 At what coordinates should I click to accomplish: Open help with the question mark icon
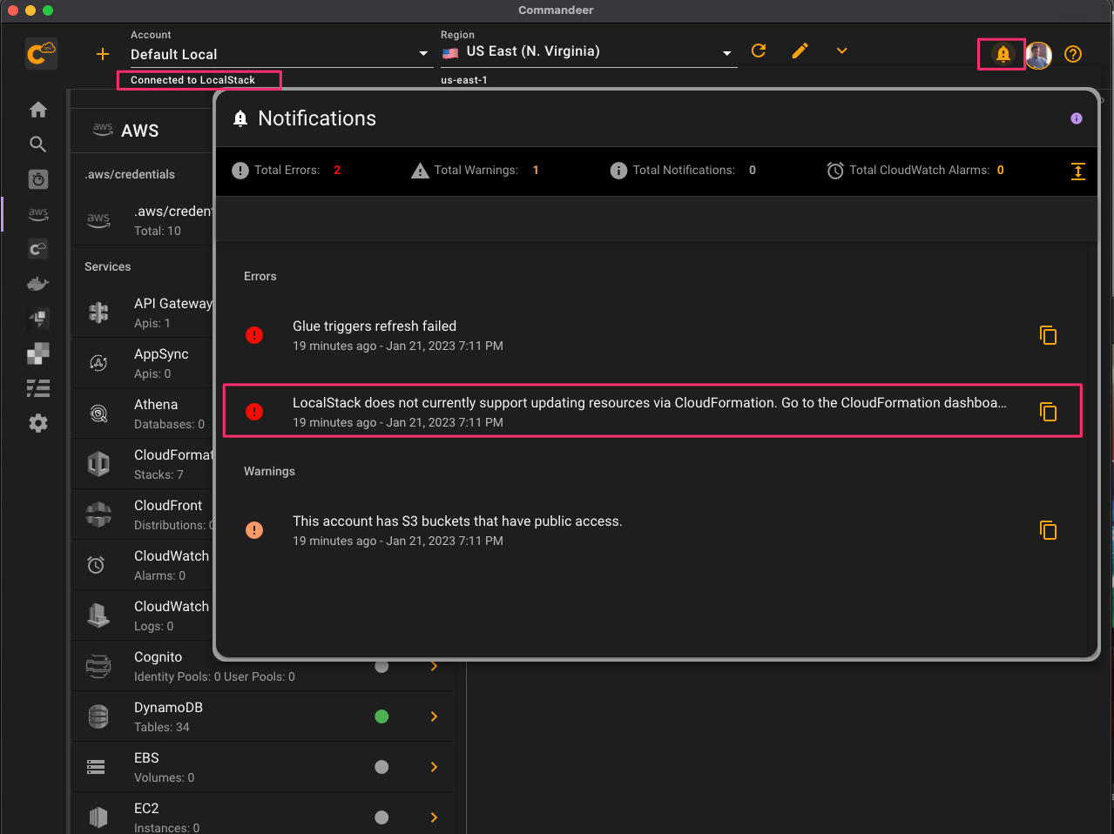point(1073,54)
